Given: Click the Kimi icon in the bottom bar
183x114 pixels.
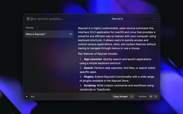Looking at the screenshot, I should coord(27,97).
